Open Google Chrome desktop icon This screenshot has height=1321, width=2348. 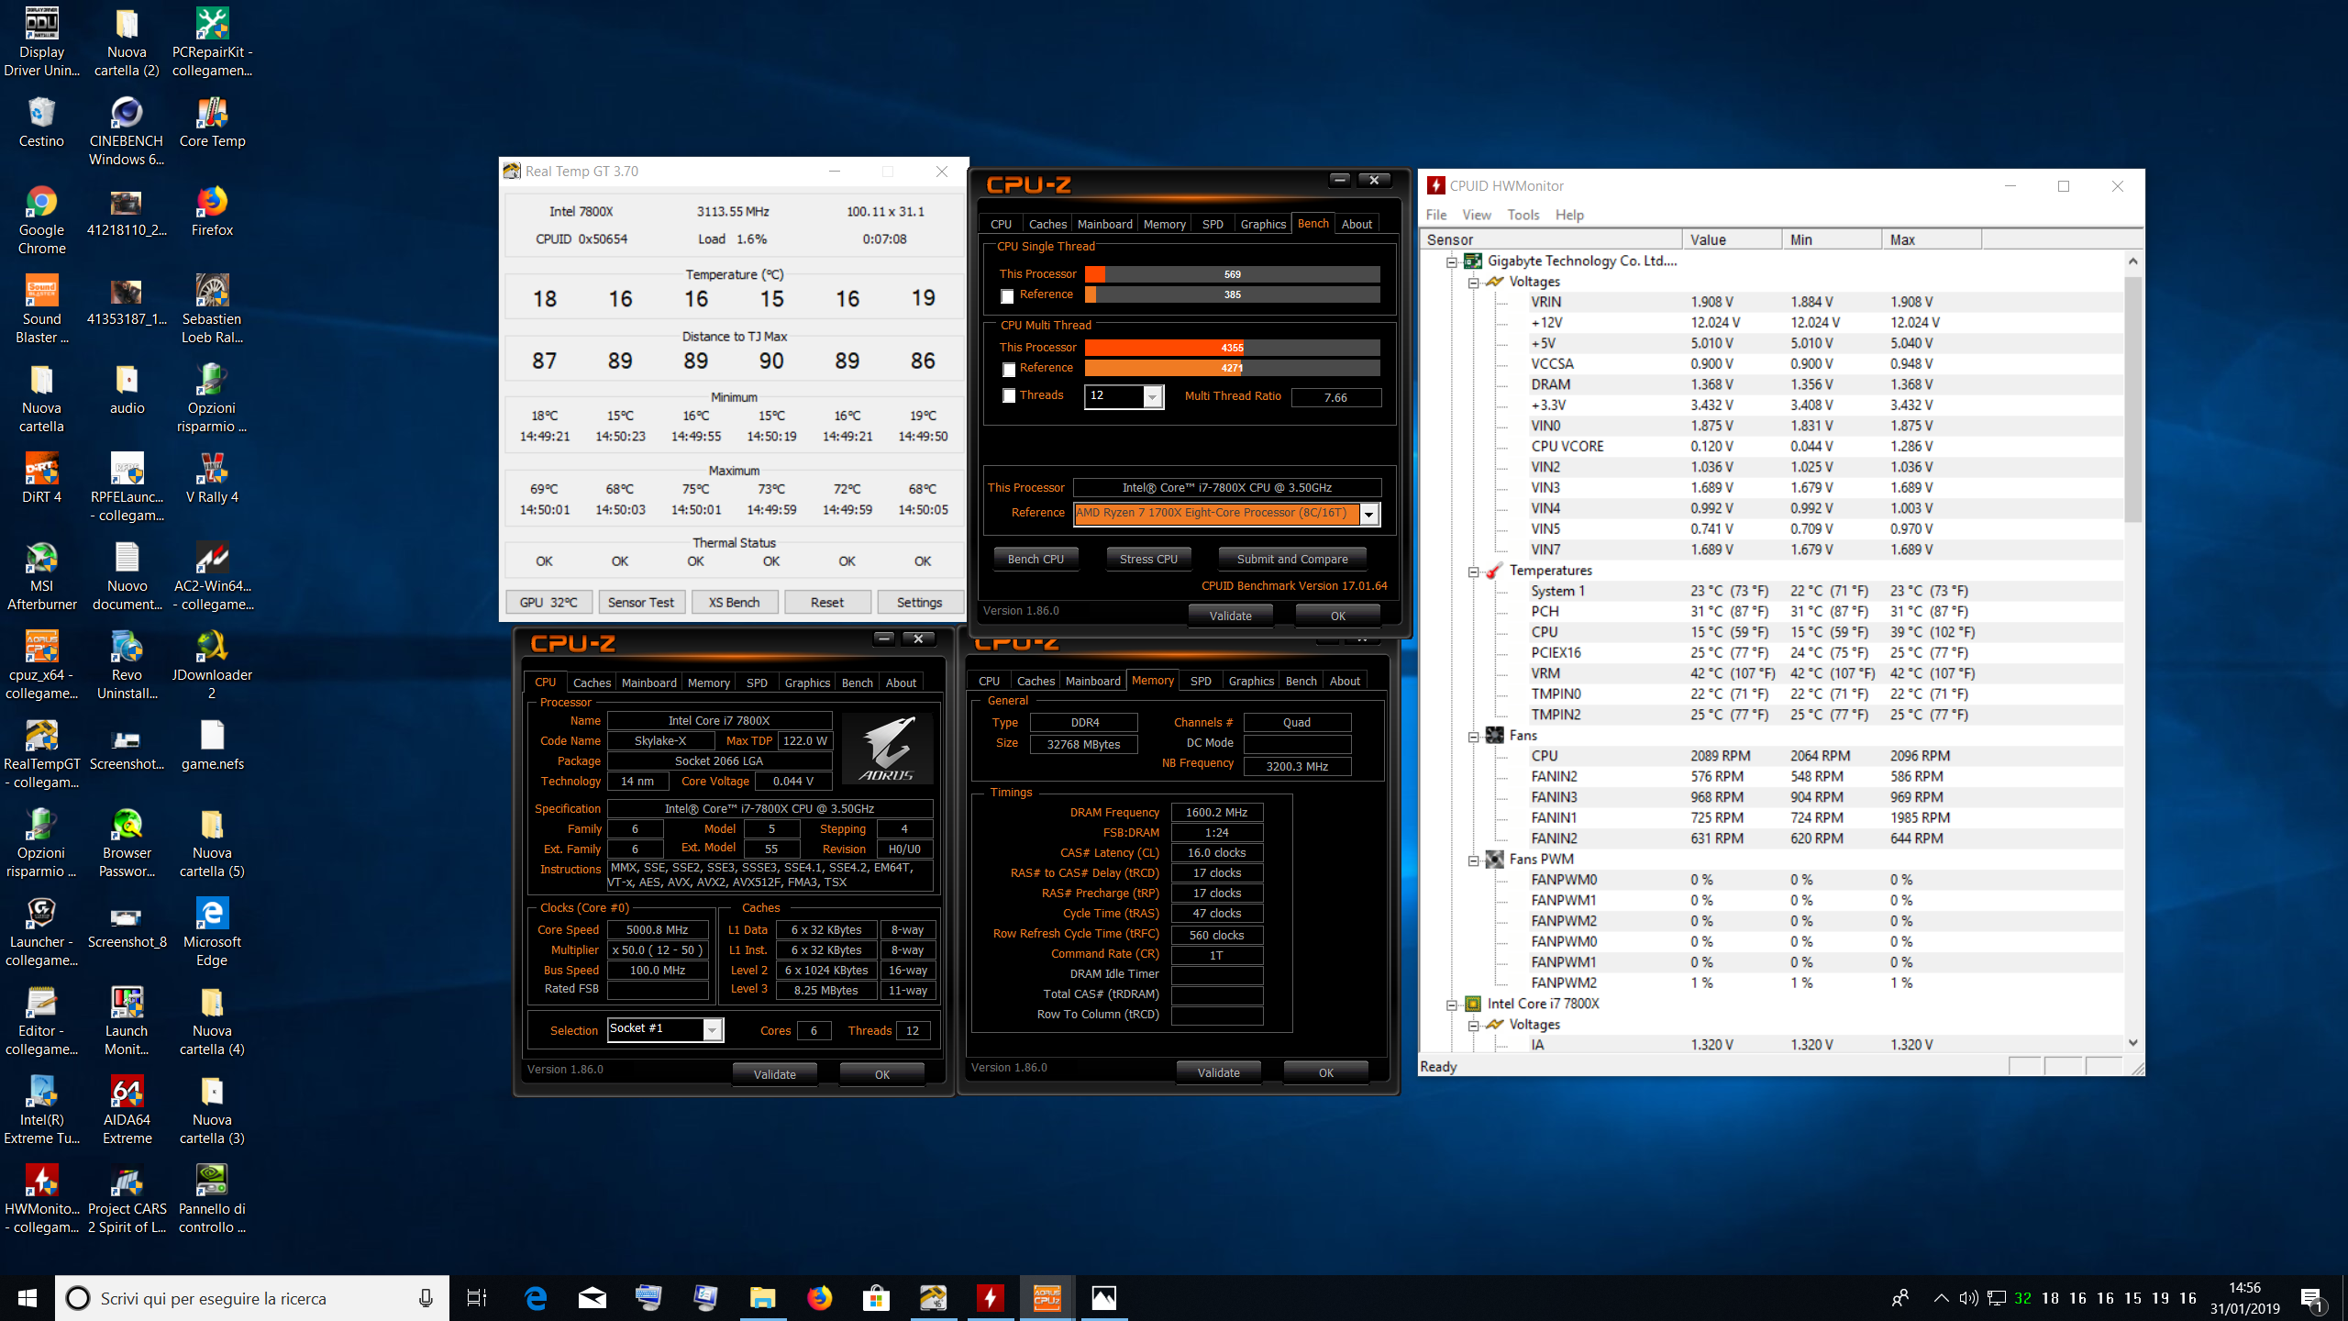click(41, 221)
